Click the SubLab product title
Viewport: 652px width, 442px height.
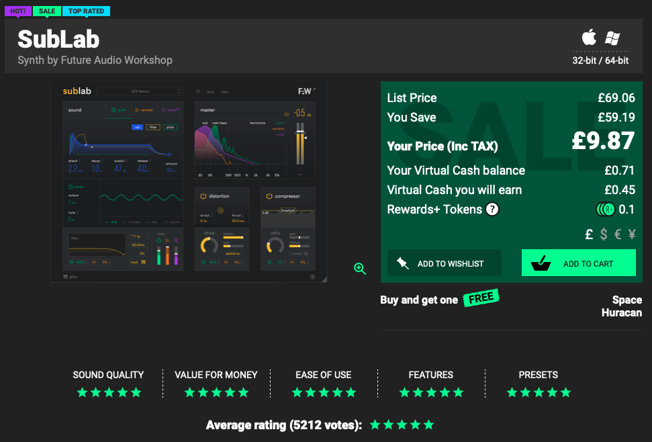point(58,39)
